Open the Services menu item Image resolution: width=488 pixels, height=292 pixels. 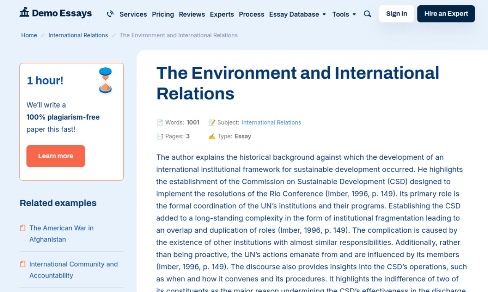coord(133,14)
